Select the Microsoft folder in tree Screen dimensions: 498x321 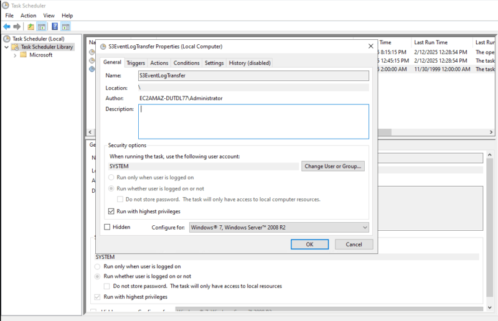pyautogui.click(x=40, y=55)
